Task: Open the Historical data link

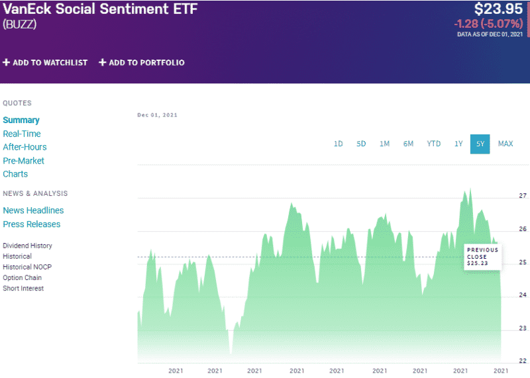Action: coord(17,256)
